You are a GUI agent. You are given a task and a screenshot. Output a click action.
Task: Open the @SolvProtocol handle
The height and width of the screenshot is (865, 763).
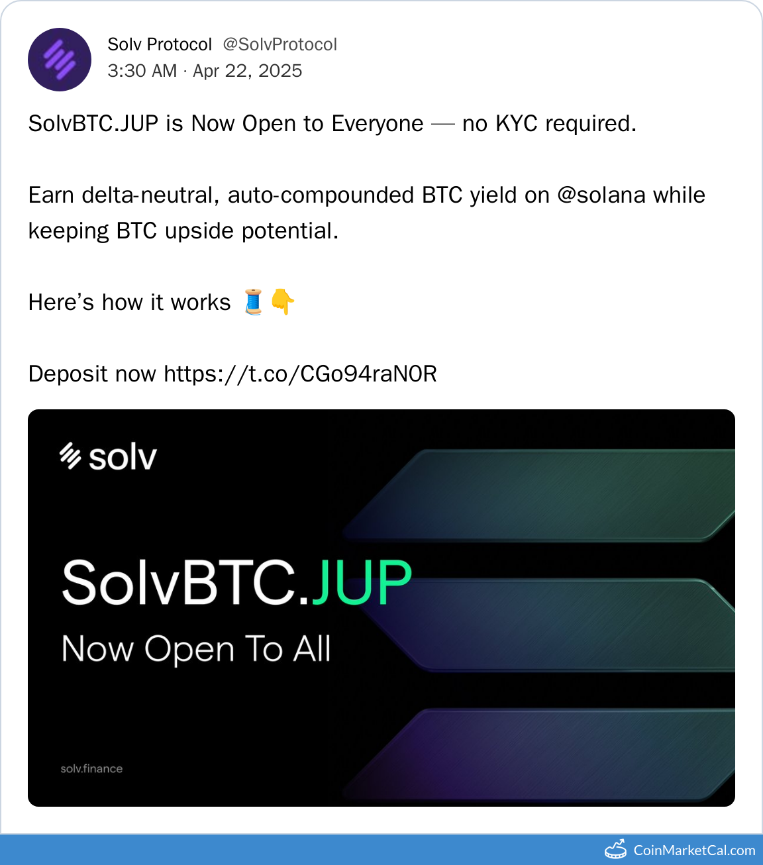(280, 44)
